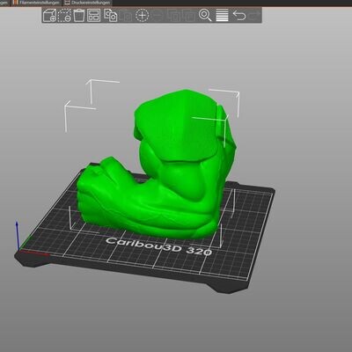The height and width of the screenshot is (352, 352).
Task: Click the greyed-out Split to parts icon
Action: click(x=188, y=15)
